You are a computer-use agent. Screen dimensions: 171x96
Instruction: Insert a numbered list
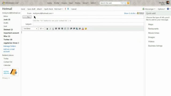tap(65, 29)
